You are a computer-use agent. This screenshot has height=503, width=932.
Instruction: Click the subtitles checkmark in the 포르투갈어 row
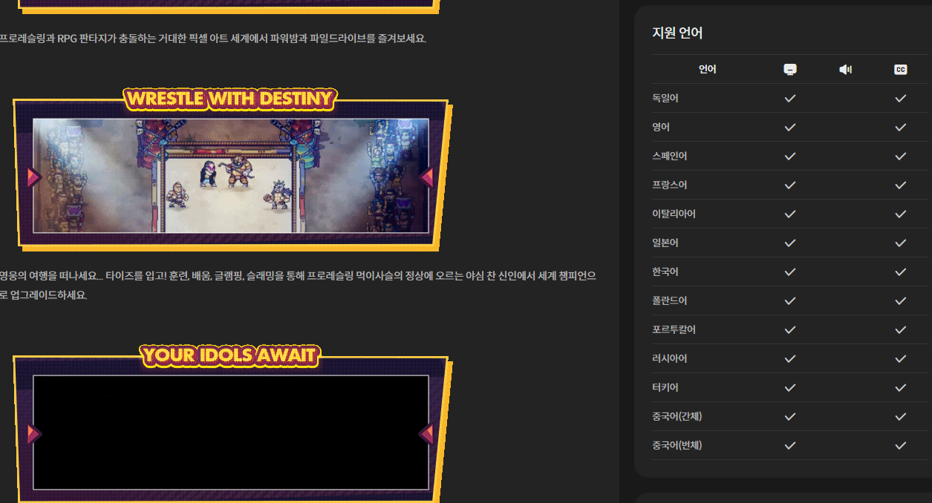901,329
